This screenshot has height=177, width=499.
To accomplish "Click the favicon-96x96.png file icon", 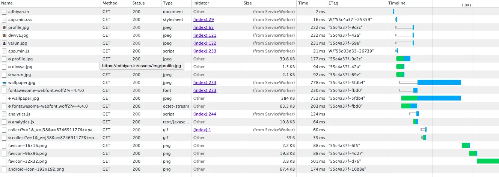I will coord(4,153).
